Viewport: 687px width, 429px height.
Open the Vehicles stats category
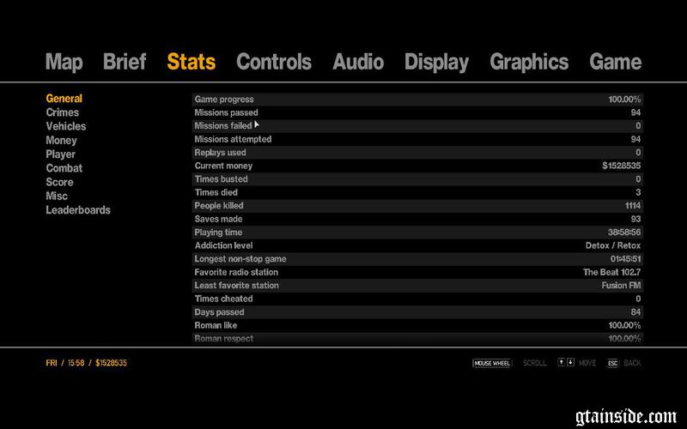point(66,126)
